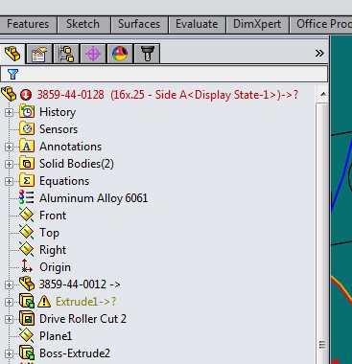Click the Solid Bodies folder icon
The image size is (352, 364).
pyautogui.click(x=27, y=164)
